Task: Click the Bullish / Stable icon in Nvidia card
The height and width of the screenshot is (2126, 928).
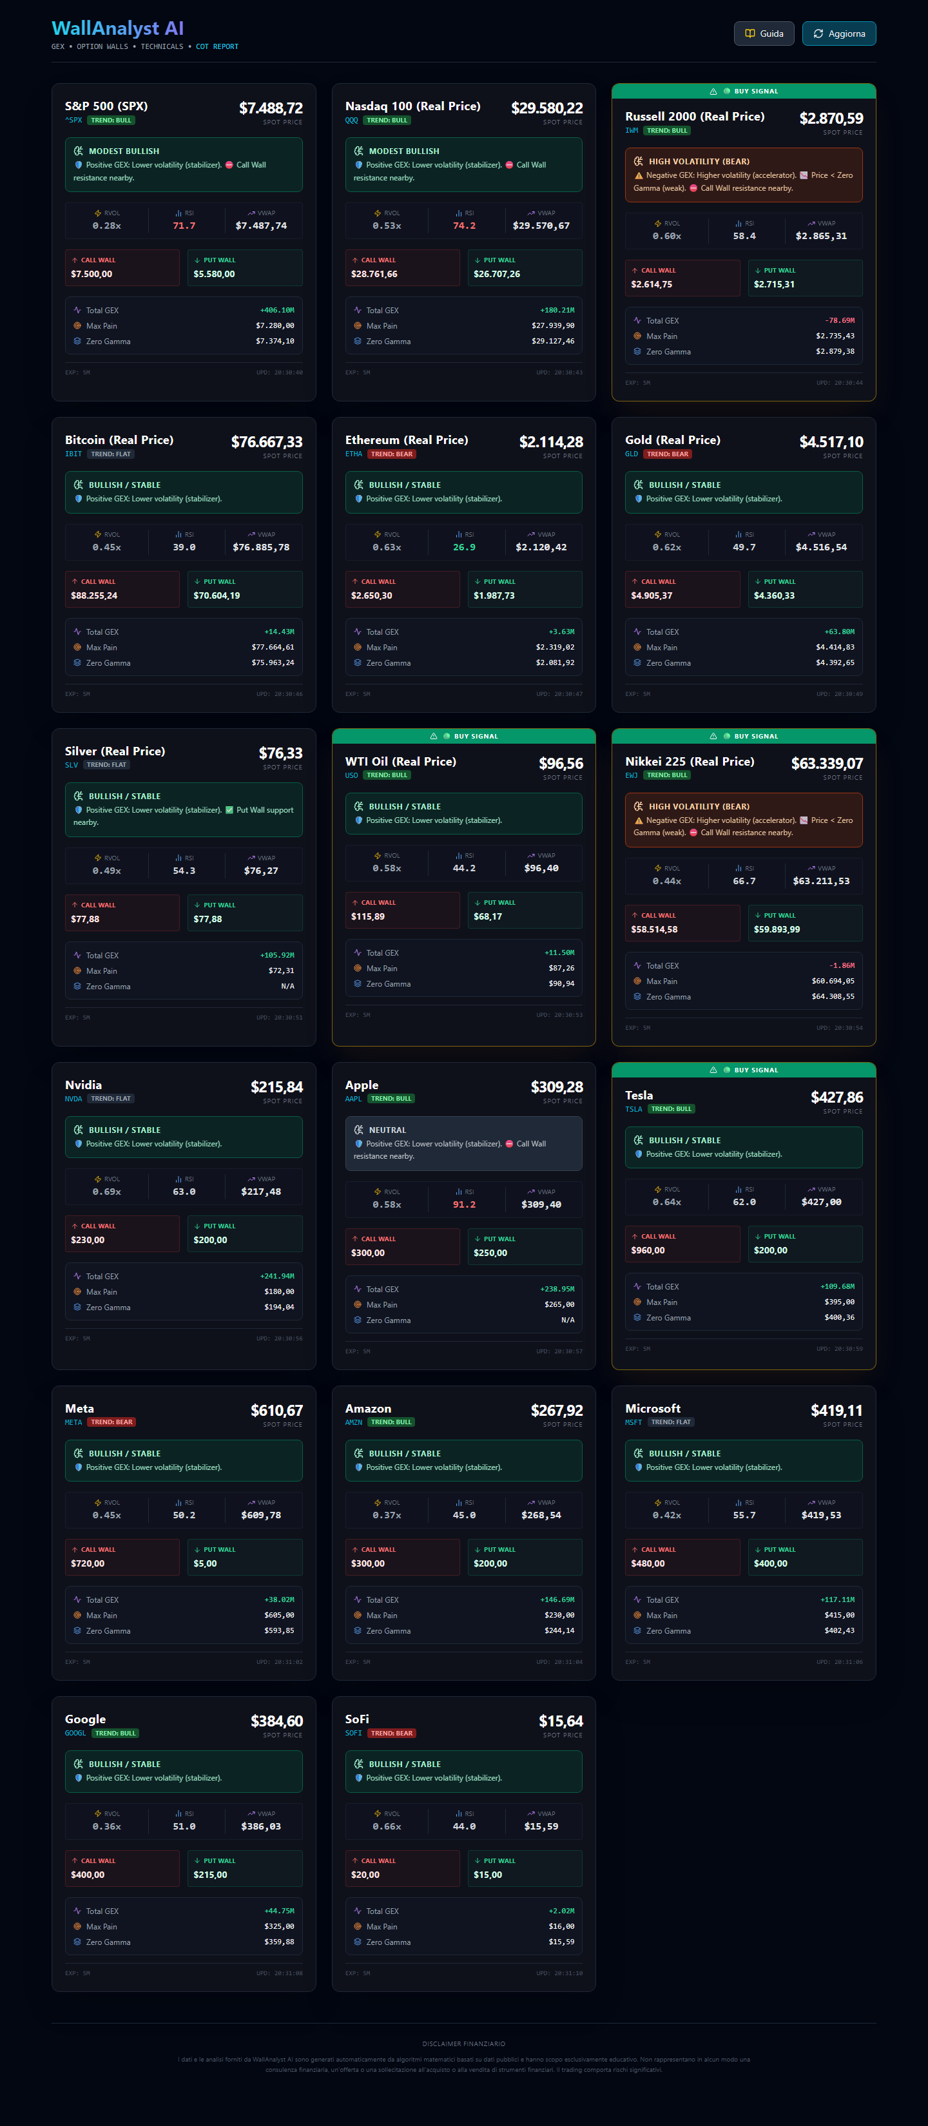Action: [x=79, y=1130]
